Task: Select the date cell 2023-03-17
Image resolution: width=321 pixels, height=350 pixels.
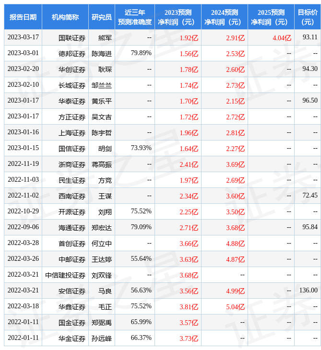Action: pos(23,37)
